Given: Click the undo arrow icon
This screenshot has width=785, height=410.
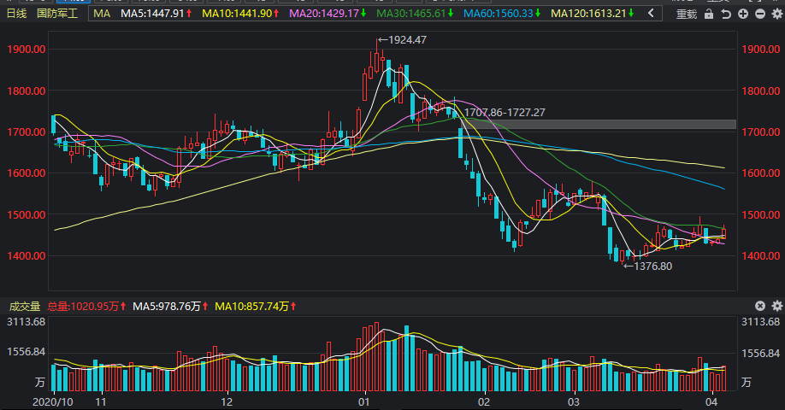Looking at the screenshot, I should point(726,14).
